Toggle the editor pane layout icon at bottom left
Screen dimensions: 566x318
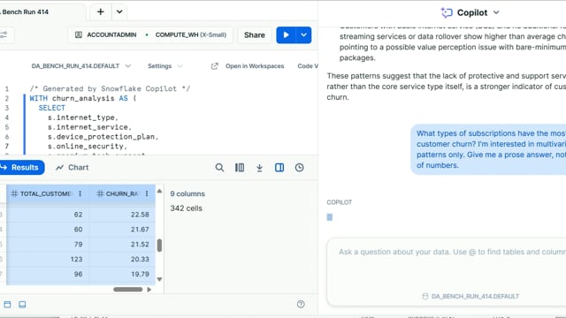point(7,305)
